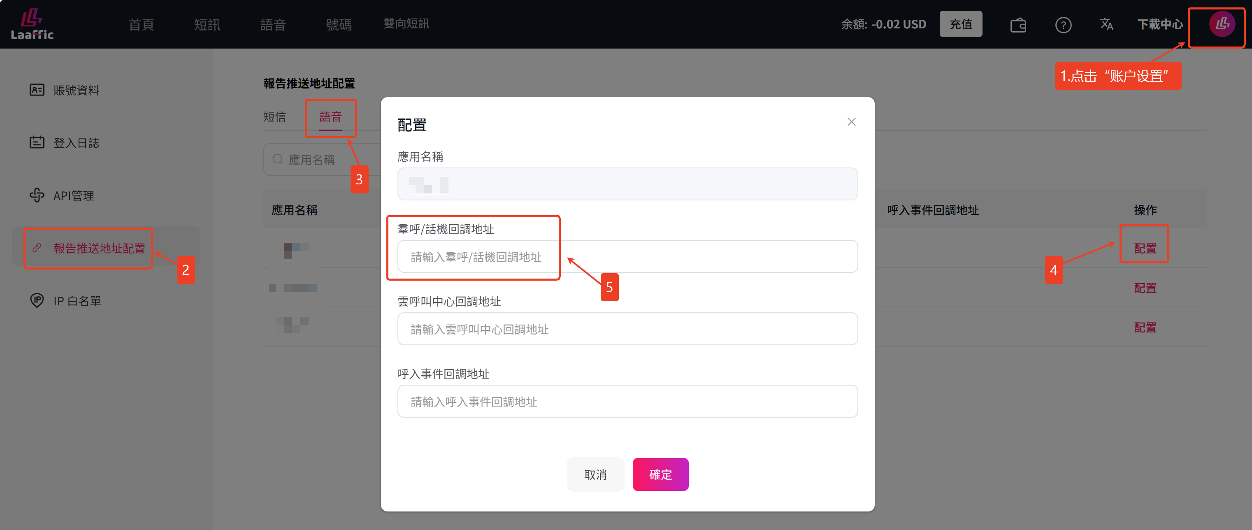Click the wallet icon in top bar
Screen dimensions: 1252x530
[1018, 24]
